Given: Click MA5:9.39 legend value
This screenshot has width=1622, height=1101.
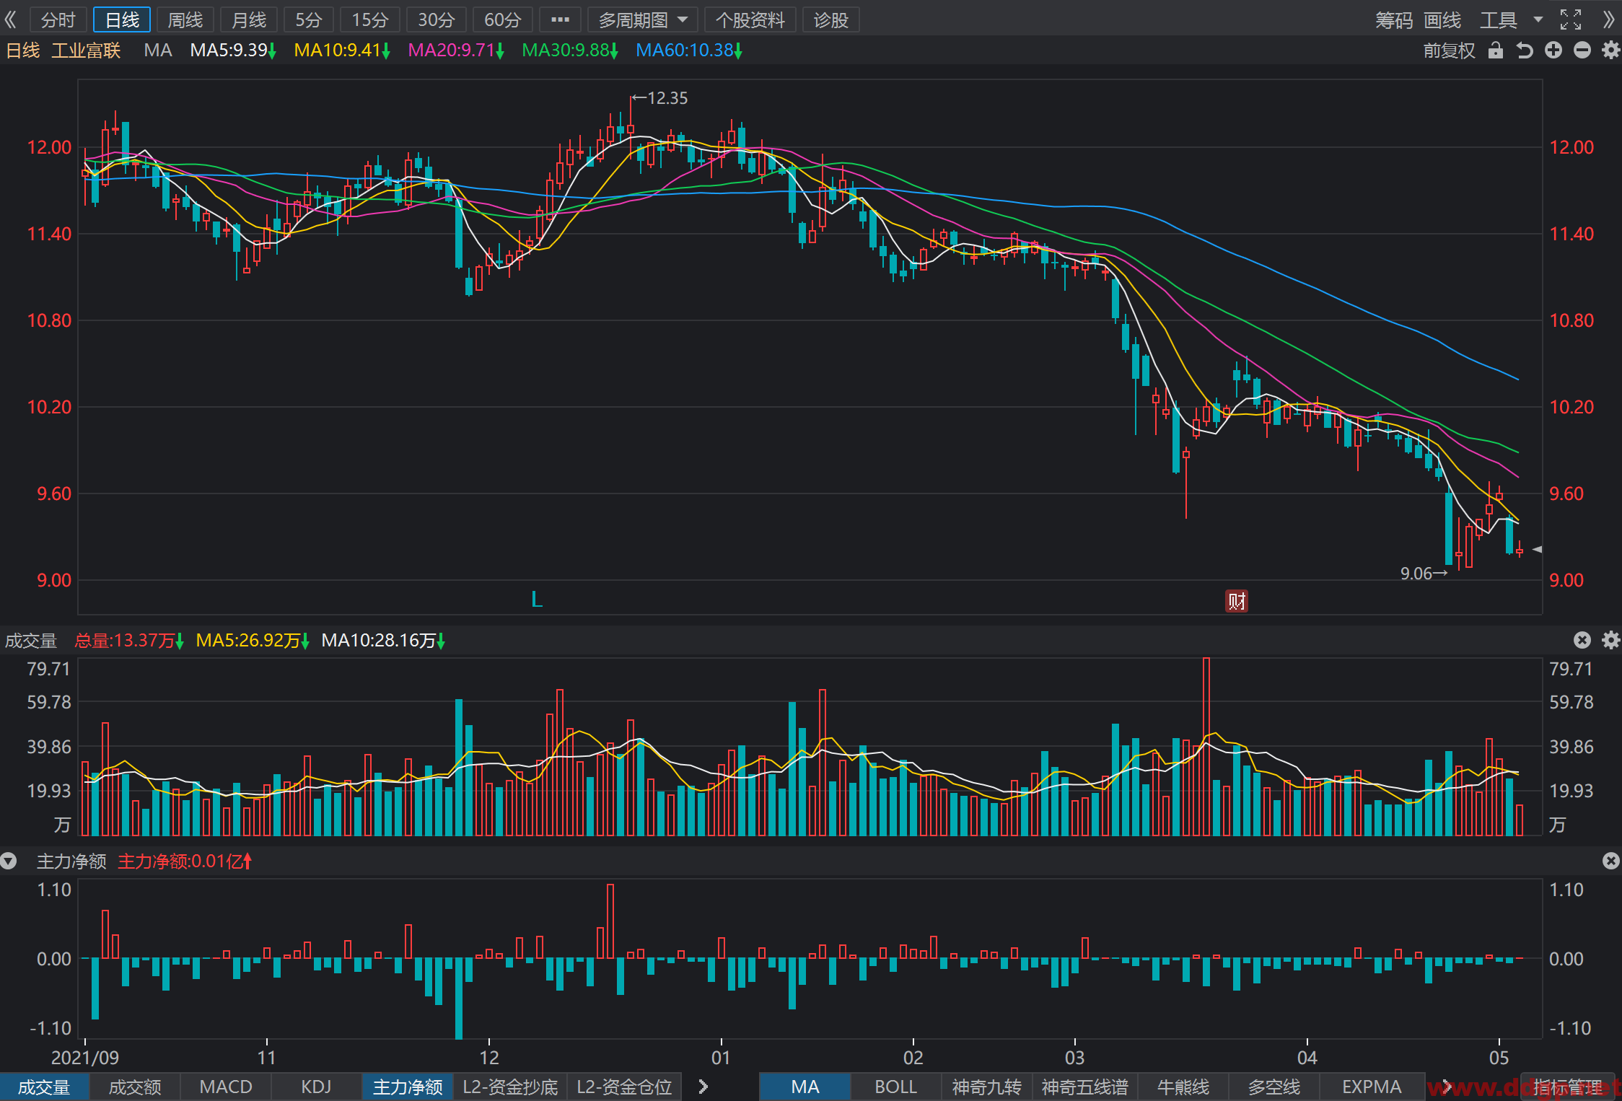Looking at the screenshot, I should pos(233,50).
